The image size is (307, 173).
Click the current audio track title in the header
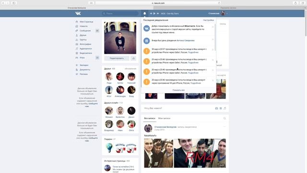tap(170, 13)
